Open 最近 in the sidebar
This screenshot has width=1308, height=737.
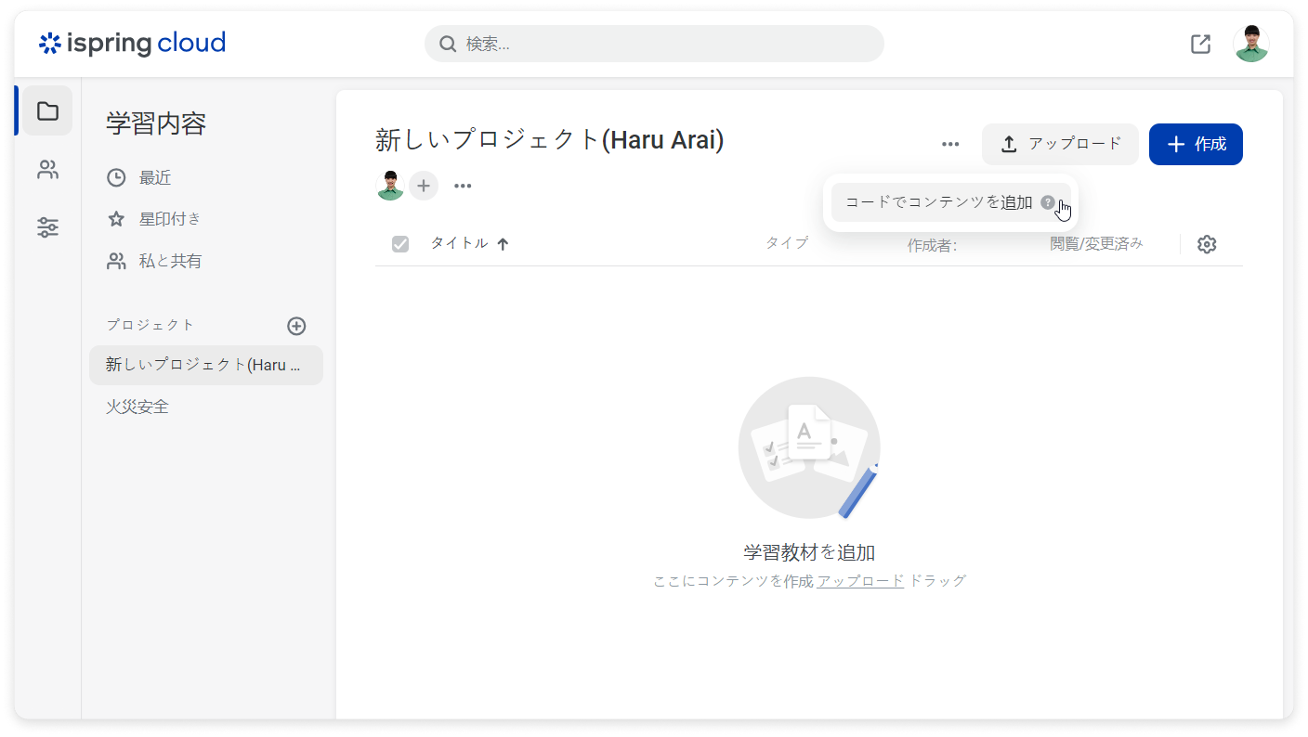[154, 177]
